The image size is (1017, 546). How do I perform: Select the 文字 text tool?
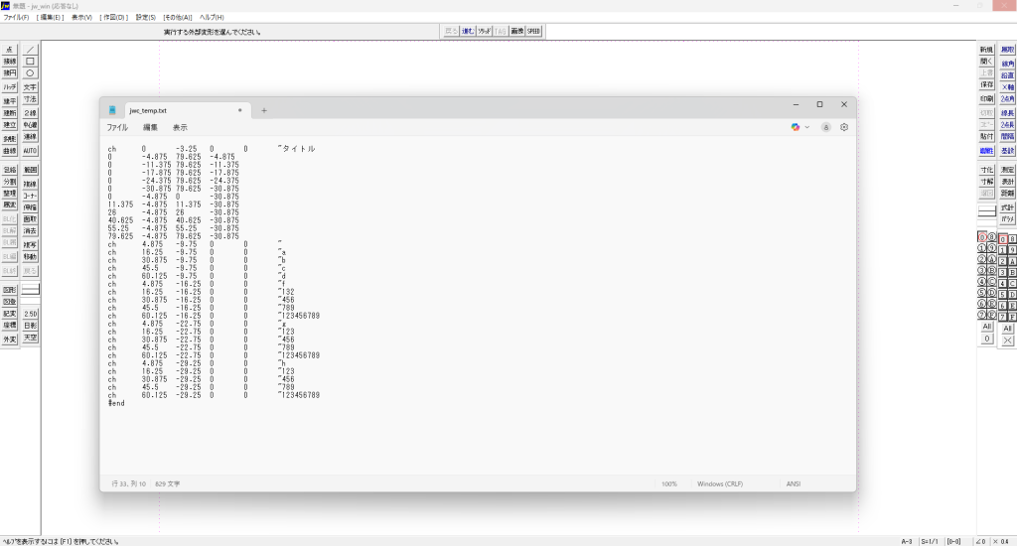(30, 87)
